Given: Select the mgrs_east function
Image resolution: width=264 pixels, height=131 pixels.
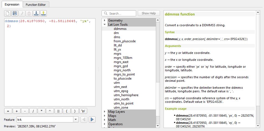Looking at the screenshot, I should click(121, 62).
